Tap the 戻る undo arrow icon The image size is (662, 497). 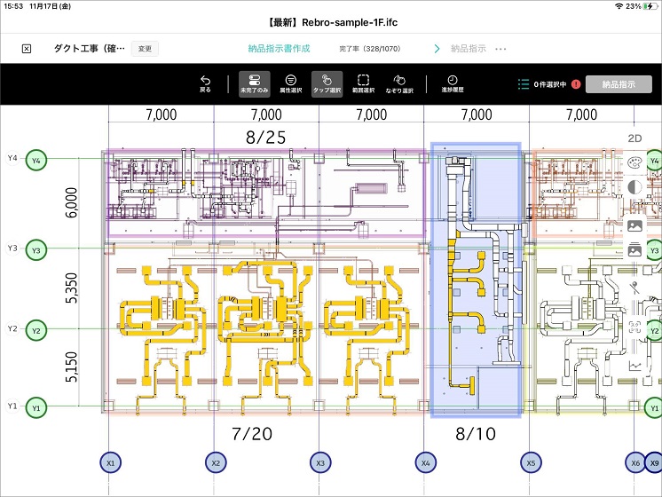coord(206,83)
